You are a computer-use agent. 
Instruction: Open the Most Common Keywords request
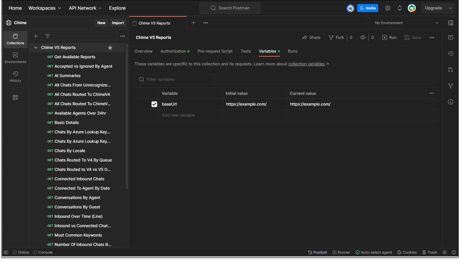pos(78,235)
